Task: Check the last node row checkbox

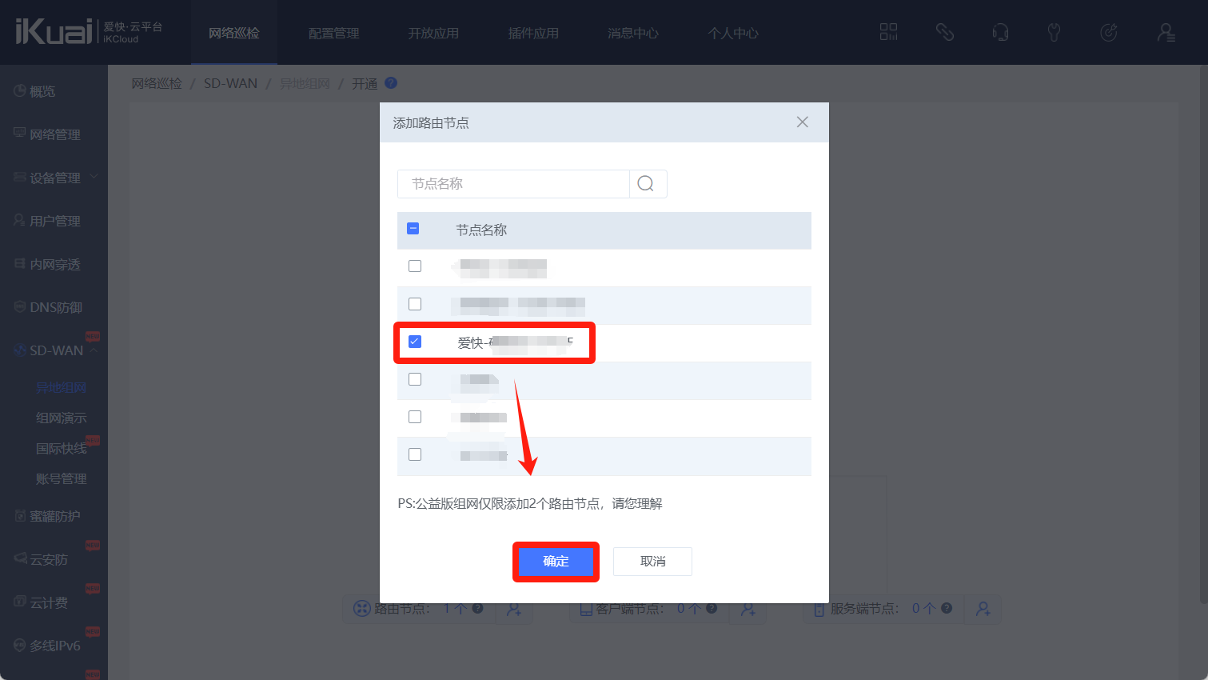Action: pos(415,454)
